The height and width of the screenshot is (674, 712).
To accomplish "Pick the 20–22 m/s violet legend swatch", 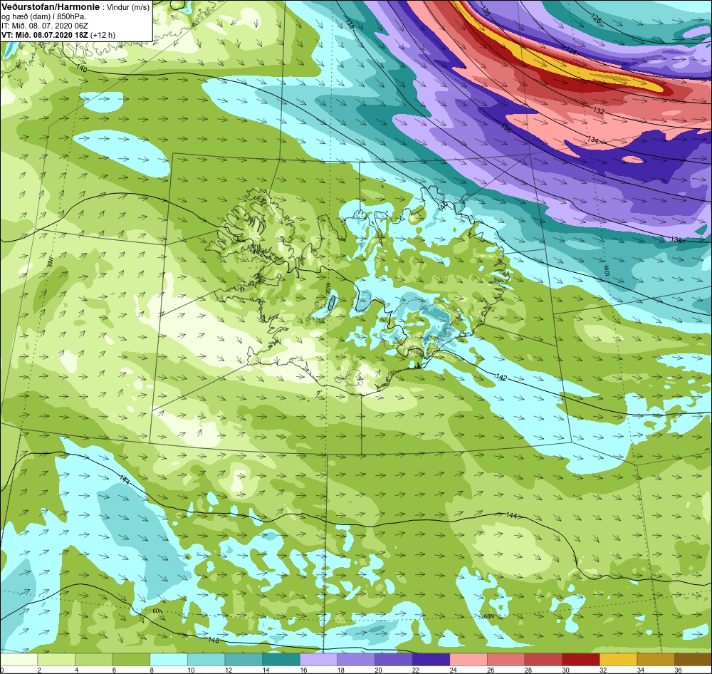I will (x=393, y=660).
